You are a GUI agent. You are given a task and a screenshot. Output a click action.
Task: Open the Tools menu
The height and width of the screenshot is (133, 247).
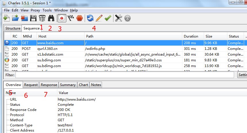coord(47,10)
